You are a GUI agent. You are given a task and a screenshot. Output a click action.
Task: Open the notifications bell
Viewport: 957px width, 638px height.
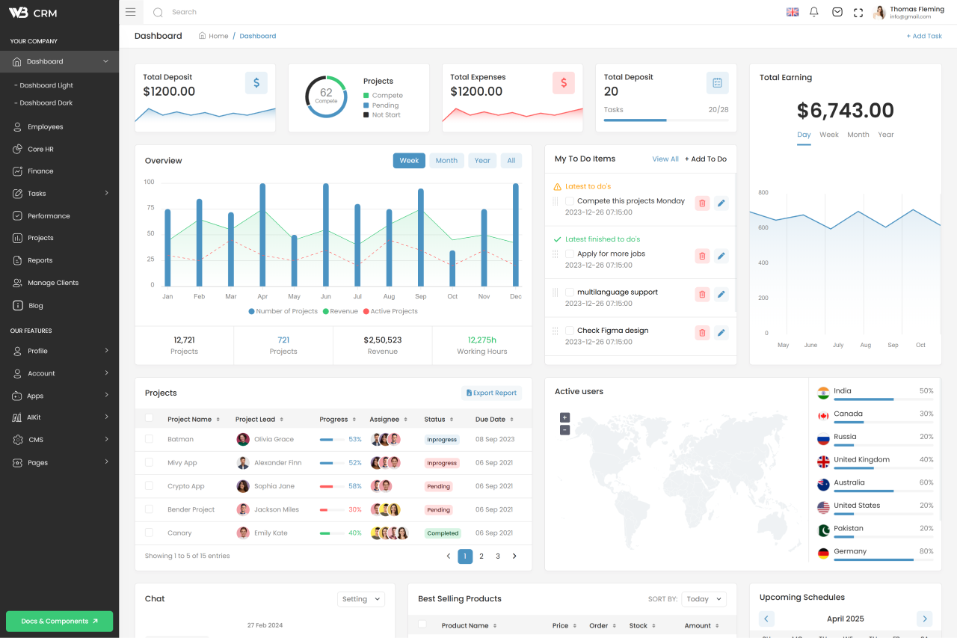(x=814, y=12)
